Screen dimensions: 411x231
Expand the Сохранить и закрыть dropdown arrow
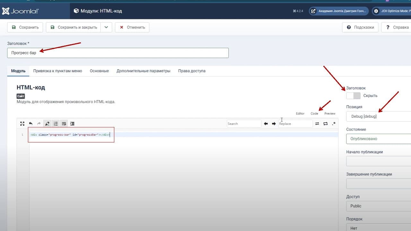(106, 27)
